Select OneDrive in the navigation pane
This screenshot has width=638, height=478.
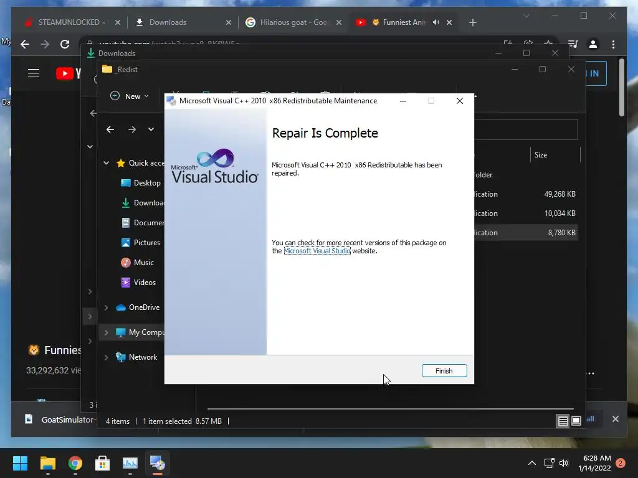coord(138,307)
